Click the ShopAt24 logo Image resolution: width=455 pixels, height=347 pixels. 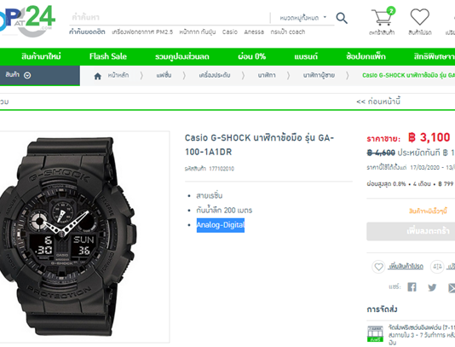(x=26, y=21)
